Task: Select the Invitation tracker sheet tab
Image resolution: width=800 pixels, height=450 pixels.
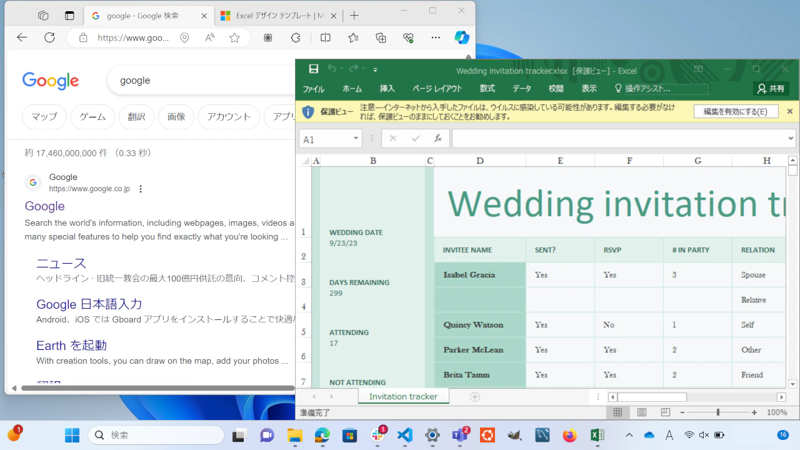Action: pos(404,396)
